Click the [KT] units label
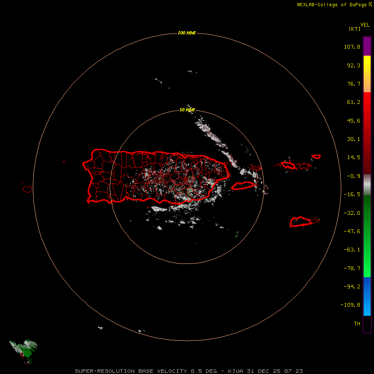 click(354, 29)
